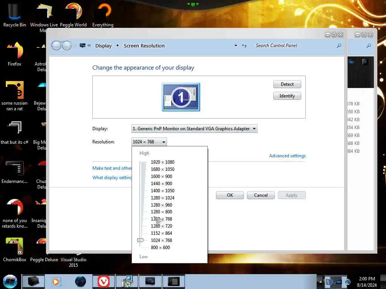Click the dark globe taskbar icon

(x=80, y=281)
